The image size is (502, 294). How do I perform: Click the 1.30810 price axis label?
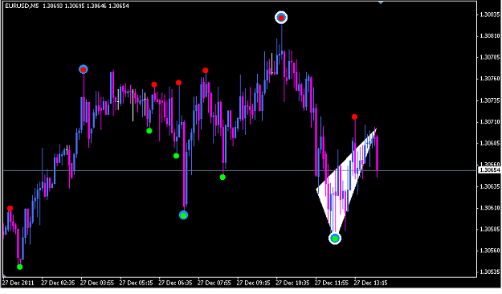(x=490, y=36)
